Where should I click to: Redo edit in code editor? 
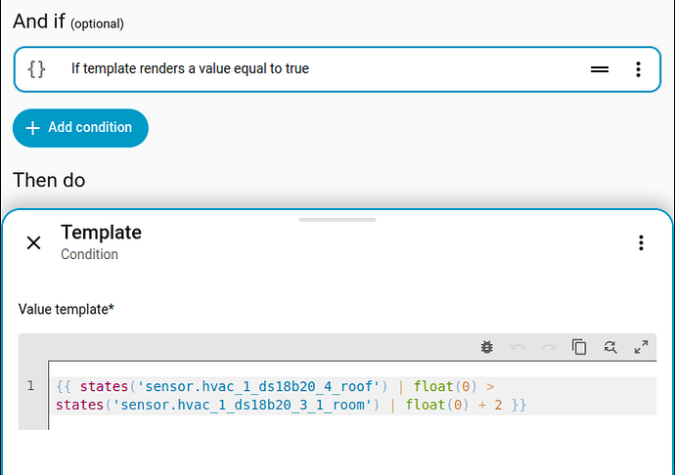coord(549,347)
